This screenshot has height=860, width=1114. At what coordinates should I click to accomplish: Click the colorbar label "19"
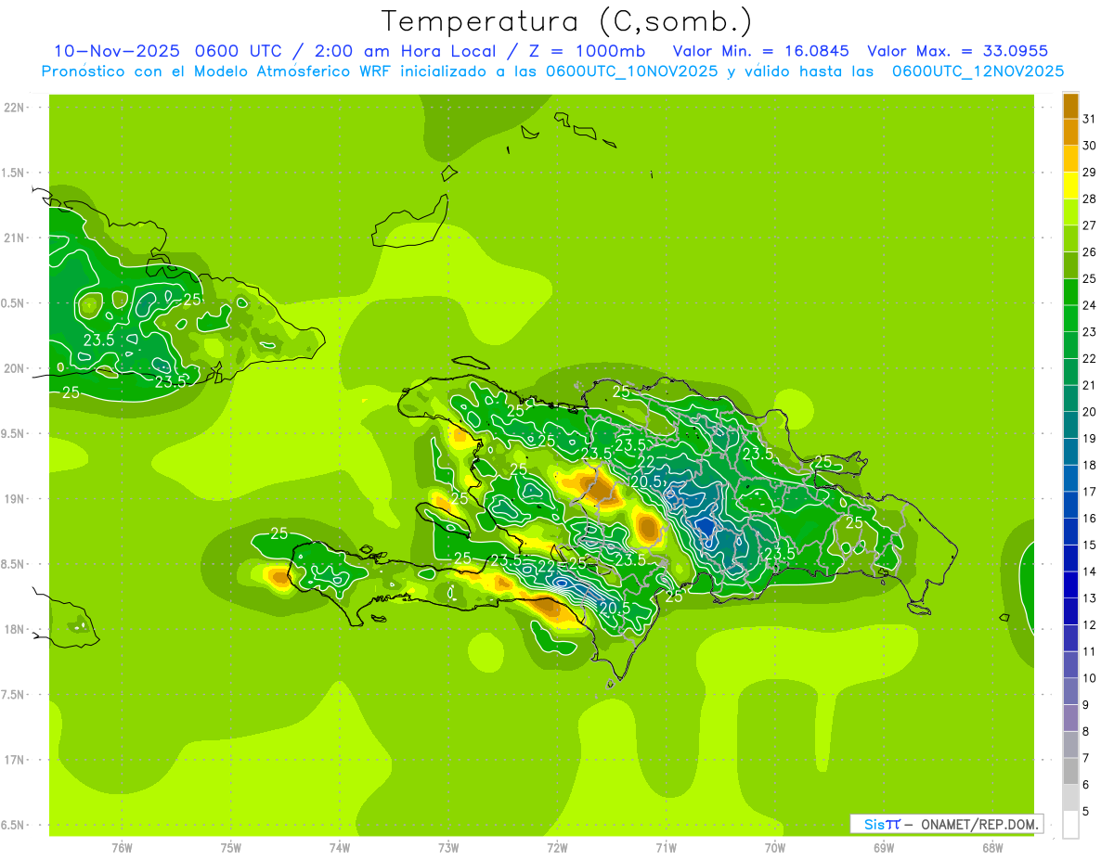point(1089,438)
